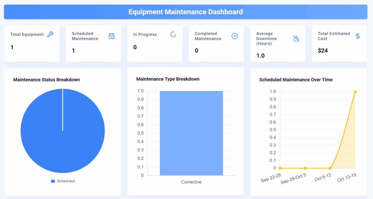Viewport: 373px width, 199px height.
Task: Click the Corrective axis label
Action: 191,182
